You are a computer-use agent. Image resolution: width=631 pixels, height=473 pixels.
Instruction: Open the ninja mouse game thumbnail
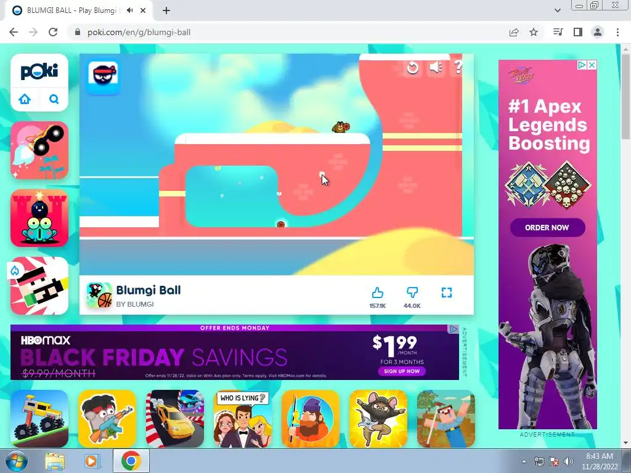[378, 419]
